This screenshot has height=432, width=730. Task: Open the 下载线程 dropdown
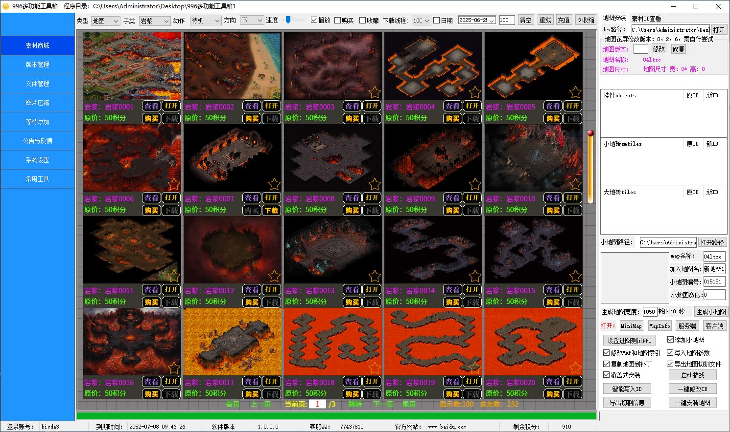(x=421, y=21)
